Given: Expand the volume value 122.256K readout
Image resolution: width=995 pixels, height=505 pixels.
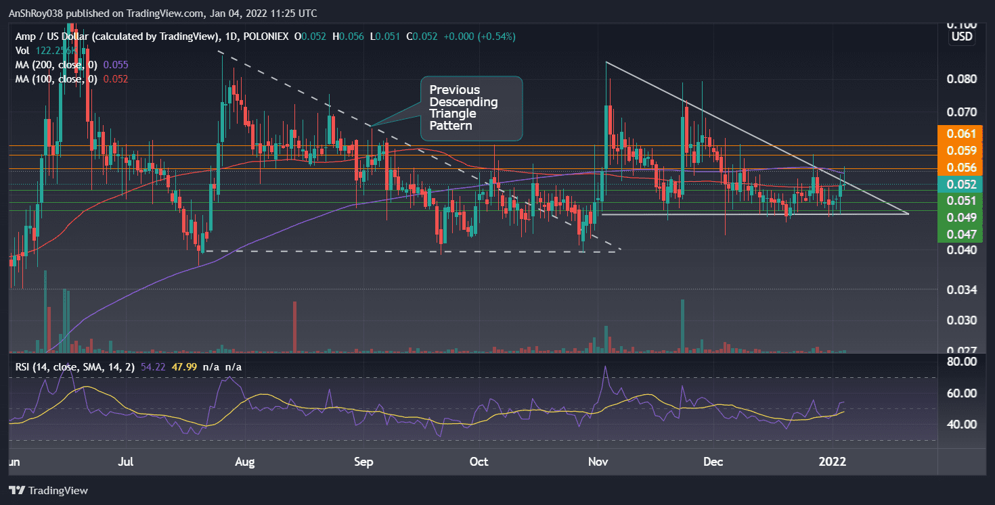Looking at the screenshot, I should pos(56,50).
